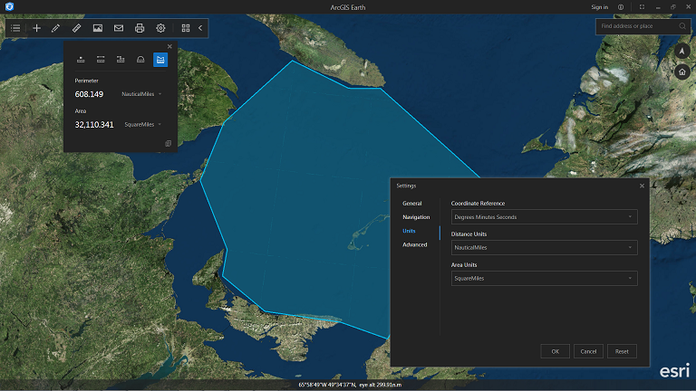696x391 pixels.
Task: Switch to the Navigation settings tab
Action: [416, 217]
